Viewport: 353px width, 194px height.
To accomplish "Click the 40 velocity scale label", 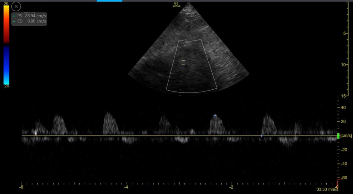I will click(343, 108).
